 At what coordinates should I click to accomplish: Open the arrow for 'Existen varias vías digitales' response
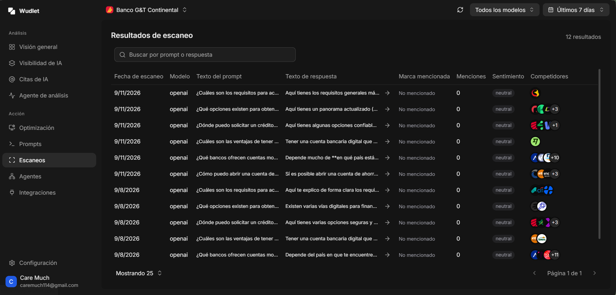pos(387,206)
